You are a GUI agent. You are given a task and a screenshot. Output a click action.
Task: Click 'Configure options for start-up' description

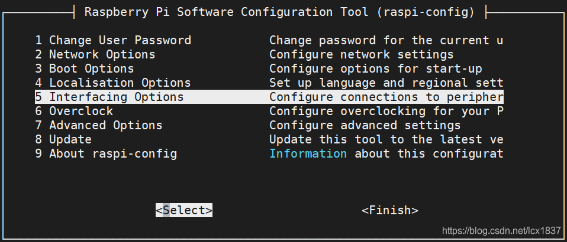pos(375,68)
